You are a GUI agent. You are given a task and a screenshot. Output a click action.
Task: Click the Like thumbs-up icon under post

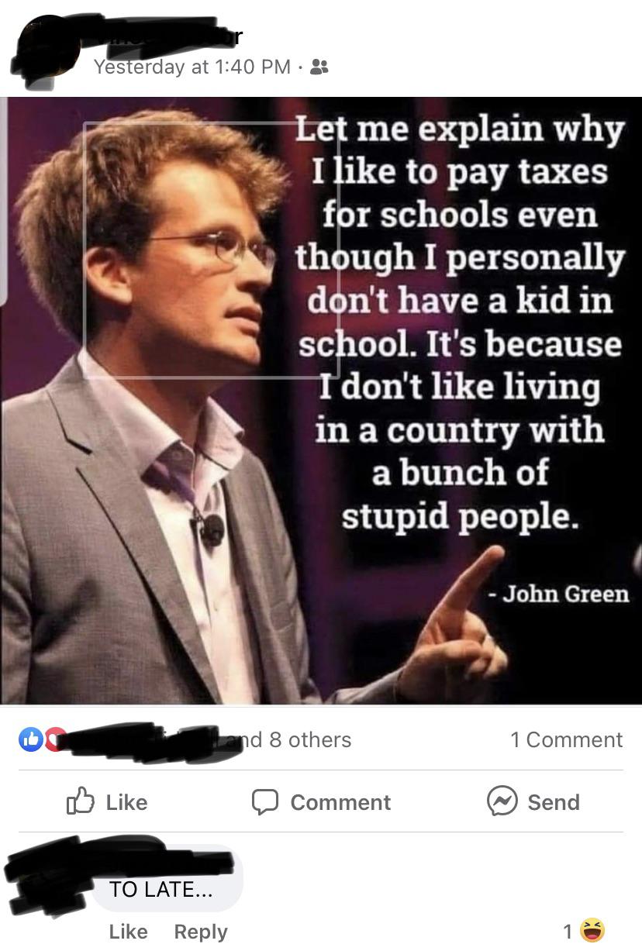(x=81, y=801)
